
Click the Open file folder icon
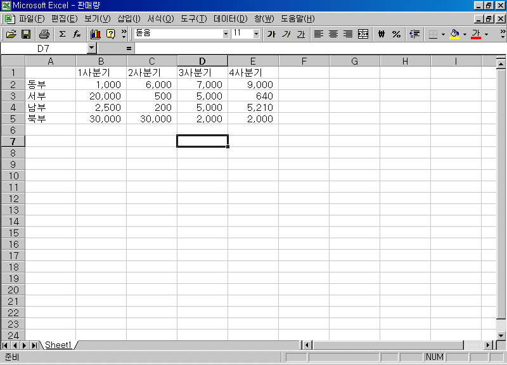pyautogui.click(x=11, y=34)
